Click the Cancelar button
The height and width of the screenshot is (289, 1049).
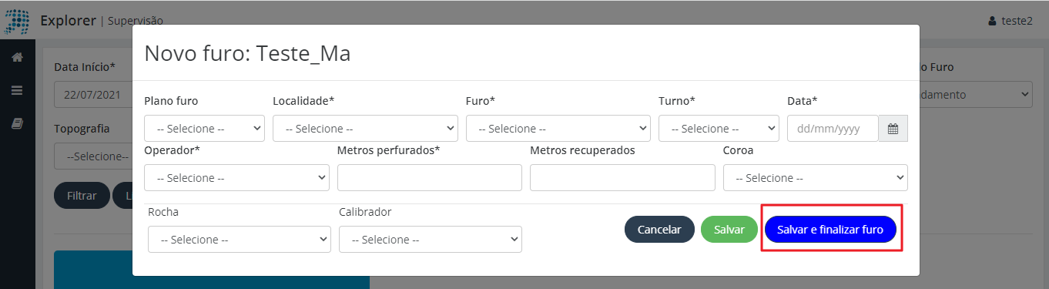pyautogui.click(x=659, y=230)
